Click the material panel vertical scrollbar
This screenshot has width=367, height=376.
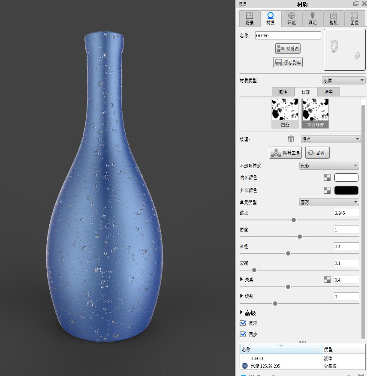(363, 222)
